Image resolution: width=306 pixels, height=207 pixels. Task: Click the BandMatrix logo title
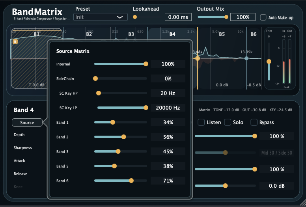click(37, 12)
